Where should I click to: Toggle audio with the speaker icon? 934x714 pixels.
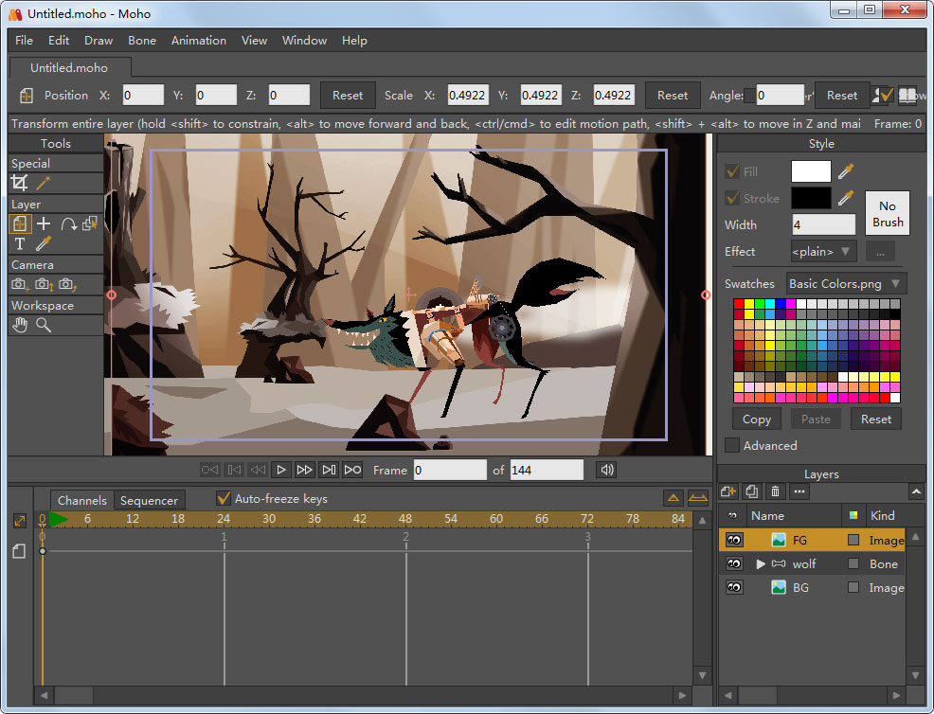point(606,470)
